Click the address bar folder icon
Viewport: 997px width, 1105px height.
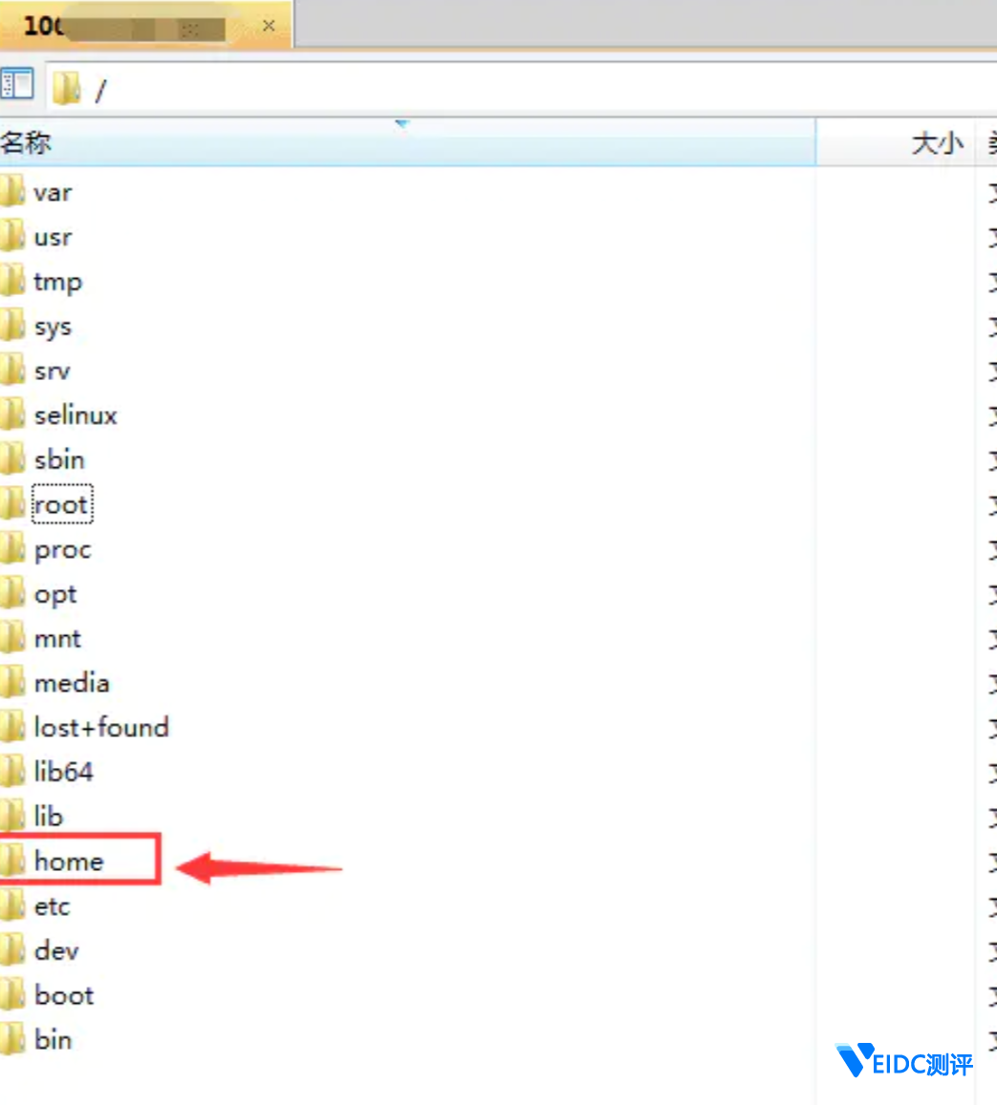67,89
